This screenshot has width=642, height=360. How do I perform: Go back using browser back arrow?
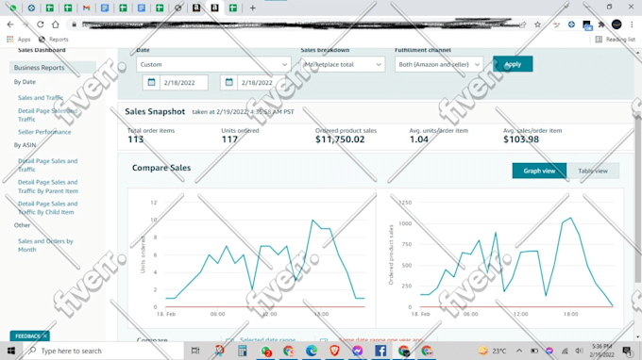pos(10,25)
